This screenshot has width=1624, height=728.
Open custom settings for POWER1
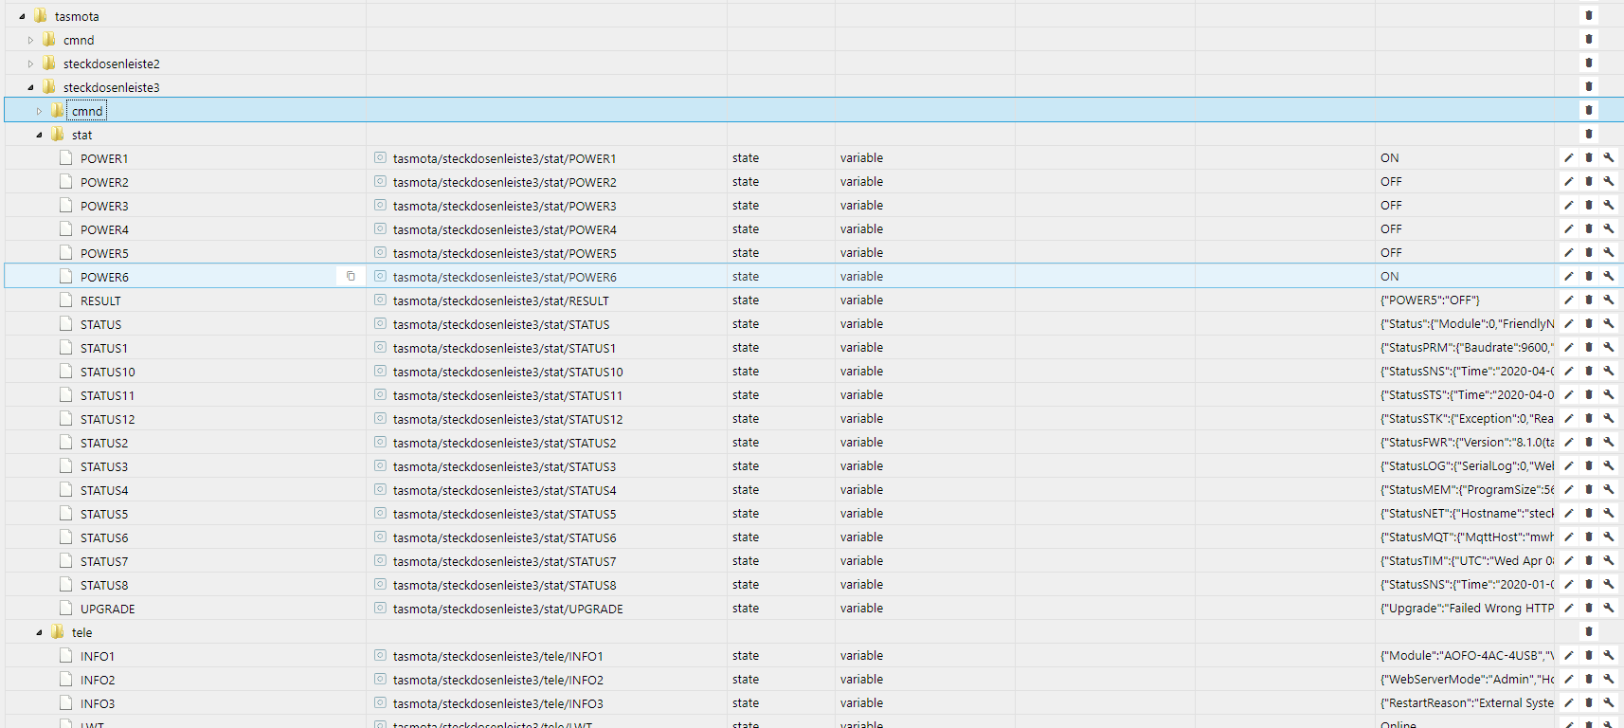pos(1609,158)
